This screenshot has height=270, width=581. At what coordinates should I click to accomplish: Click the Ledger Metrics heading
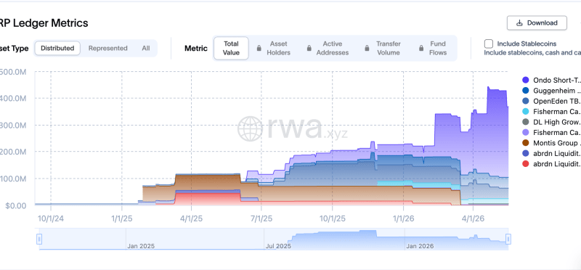44,23
